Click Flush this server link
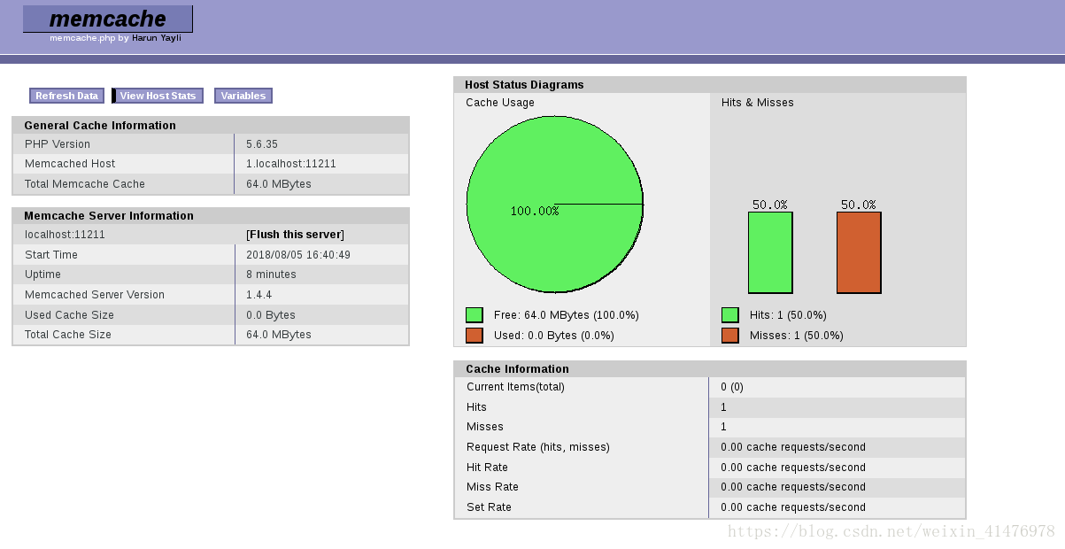1065x549 pixels. coord(295,235)
